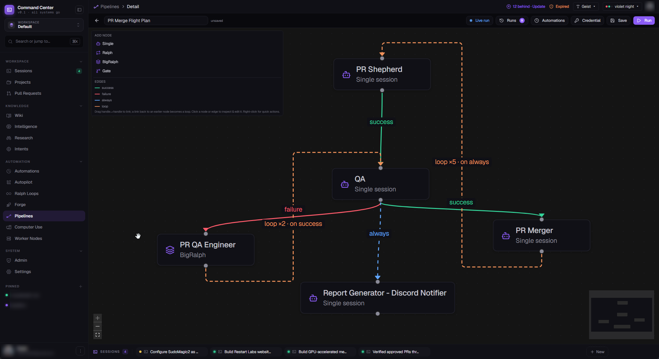Zoom in on the pipeline canvas
The image size is (659, 359).
point(98,318)
